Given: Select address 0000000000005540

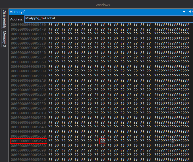Looking at the screenshot, I should [x=28, y=52].
